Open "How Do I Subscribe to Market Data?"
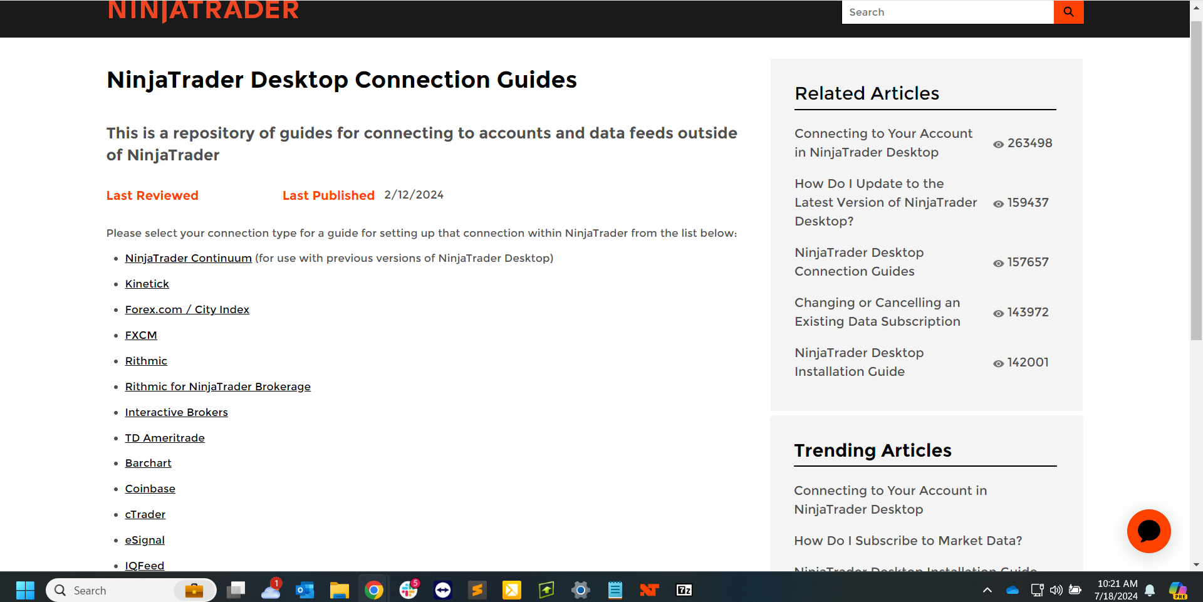Viewport: 1203px width, 602px height. point(908,541)
